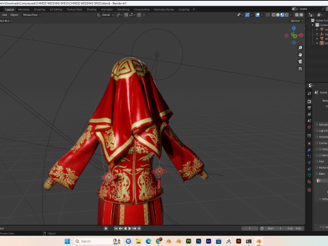The image size is (328, 246).
Task: Switch to the Shading workspace tab
Action: click(92, 10)
